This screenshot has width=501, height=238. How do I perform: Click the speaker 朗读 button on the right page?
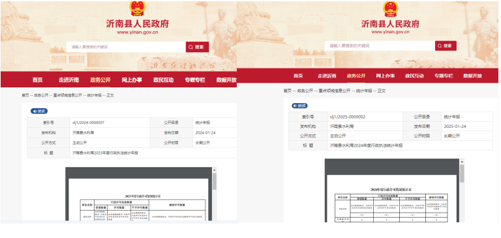point(299,106)
